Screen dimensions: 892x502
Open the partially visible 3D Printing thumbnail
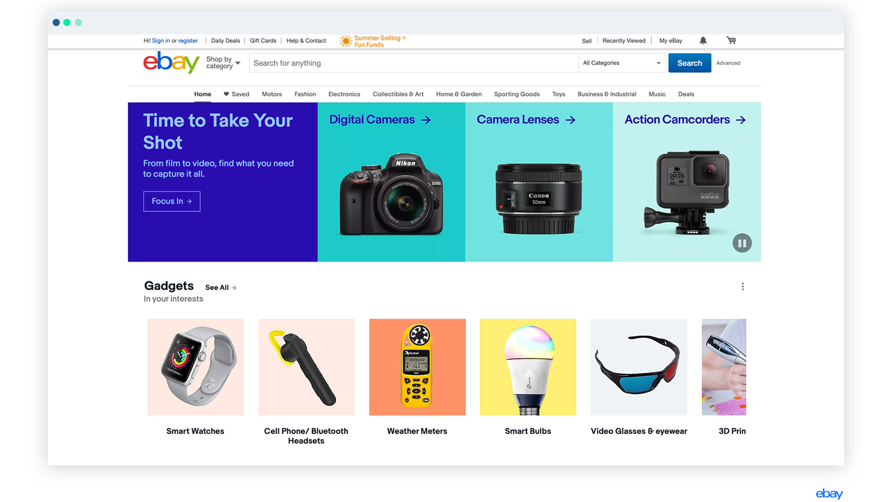click(x=724, y=367)
